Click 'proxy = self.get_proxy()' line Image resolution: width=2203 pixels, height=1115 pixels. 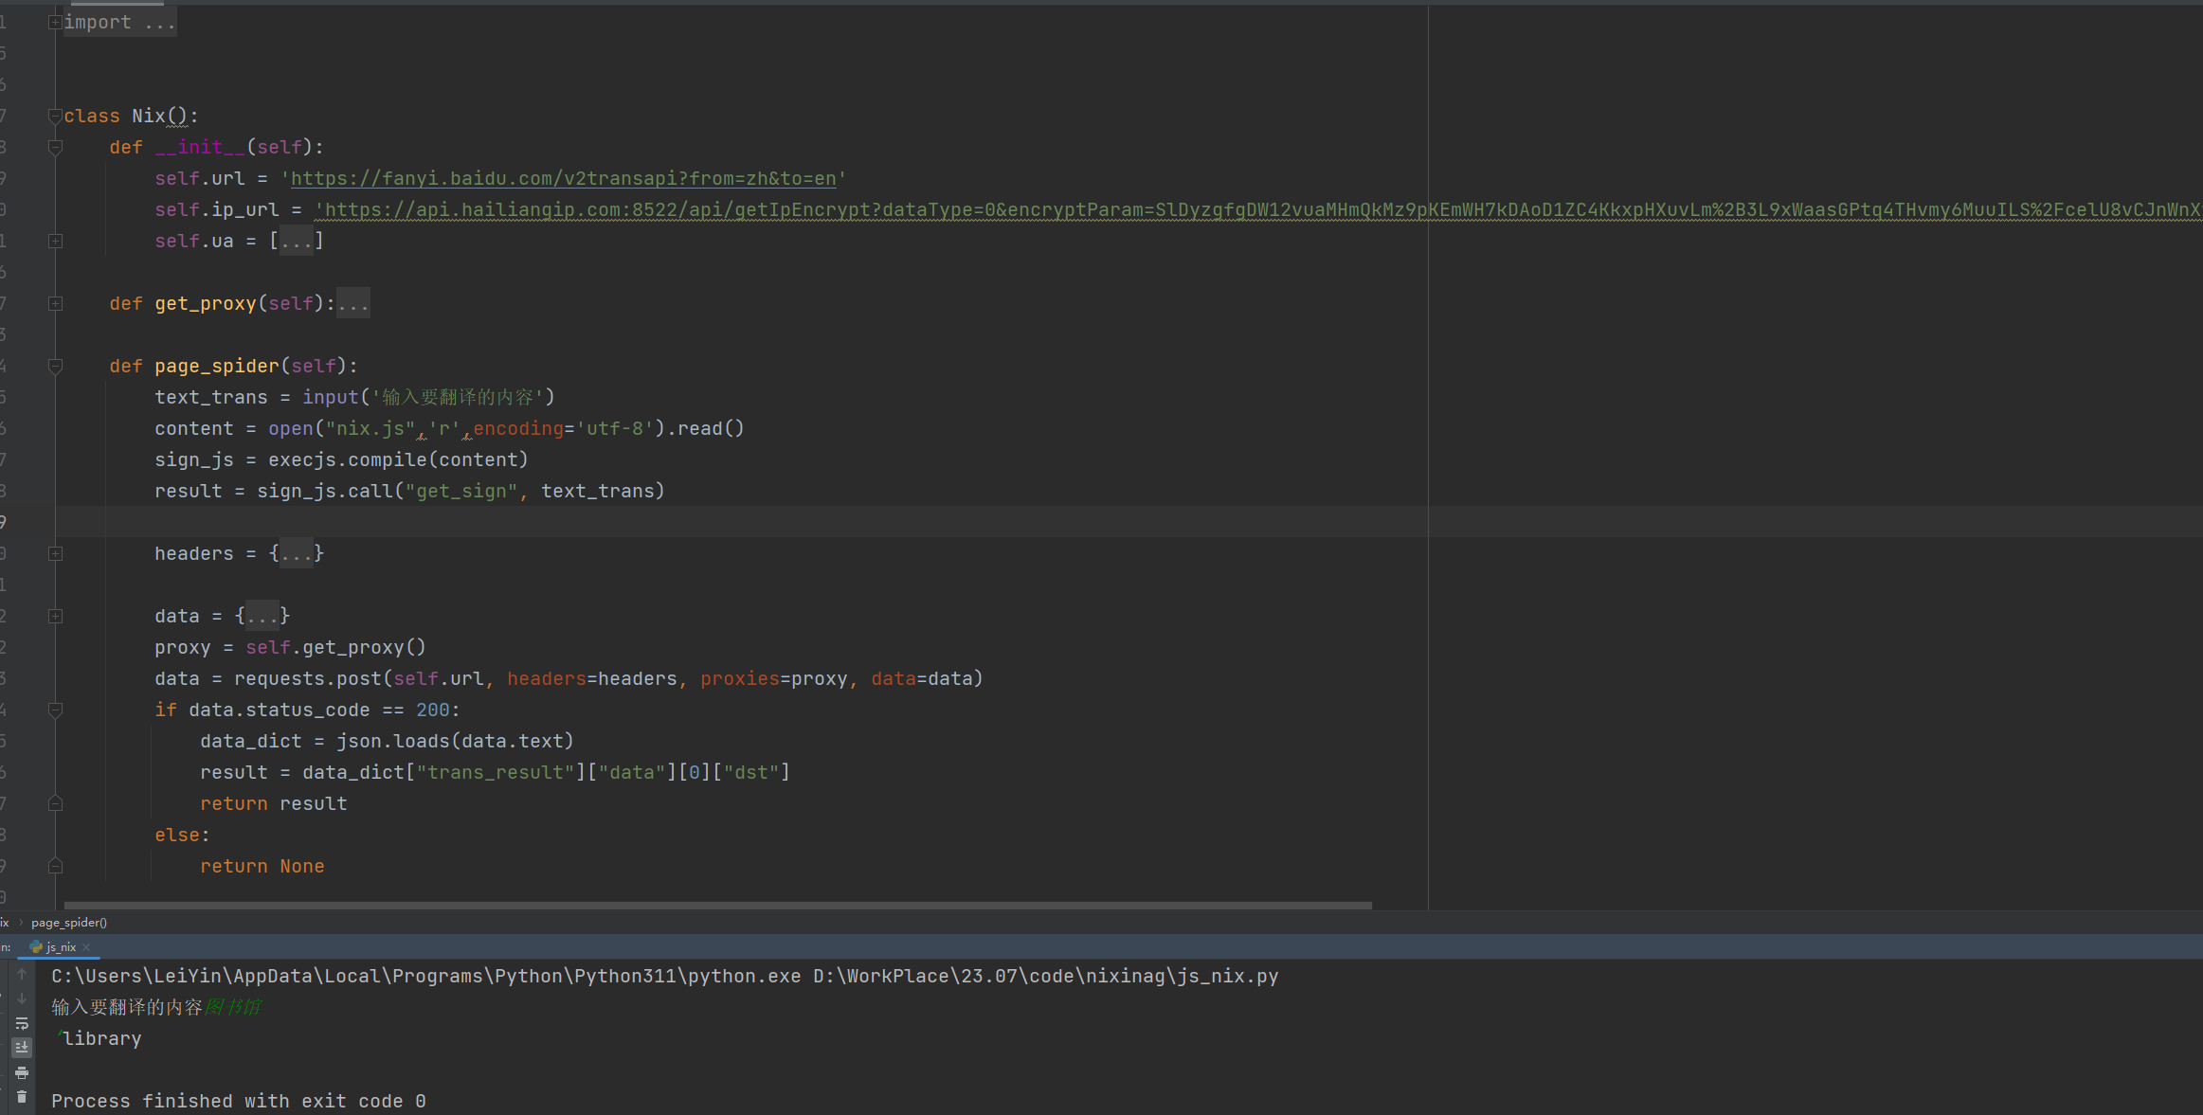290,647
